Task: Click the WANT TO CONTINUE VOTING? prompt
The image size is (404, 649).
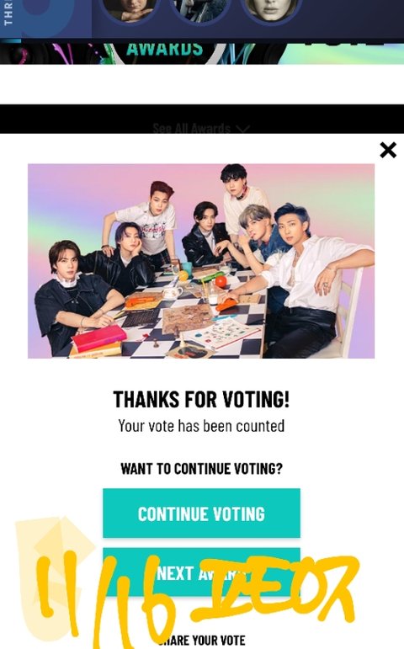Action: (x=202, y=469)
